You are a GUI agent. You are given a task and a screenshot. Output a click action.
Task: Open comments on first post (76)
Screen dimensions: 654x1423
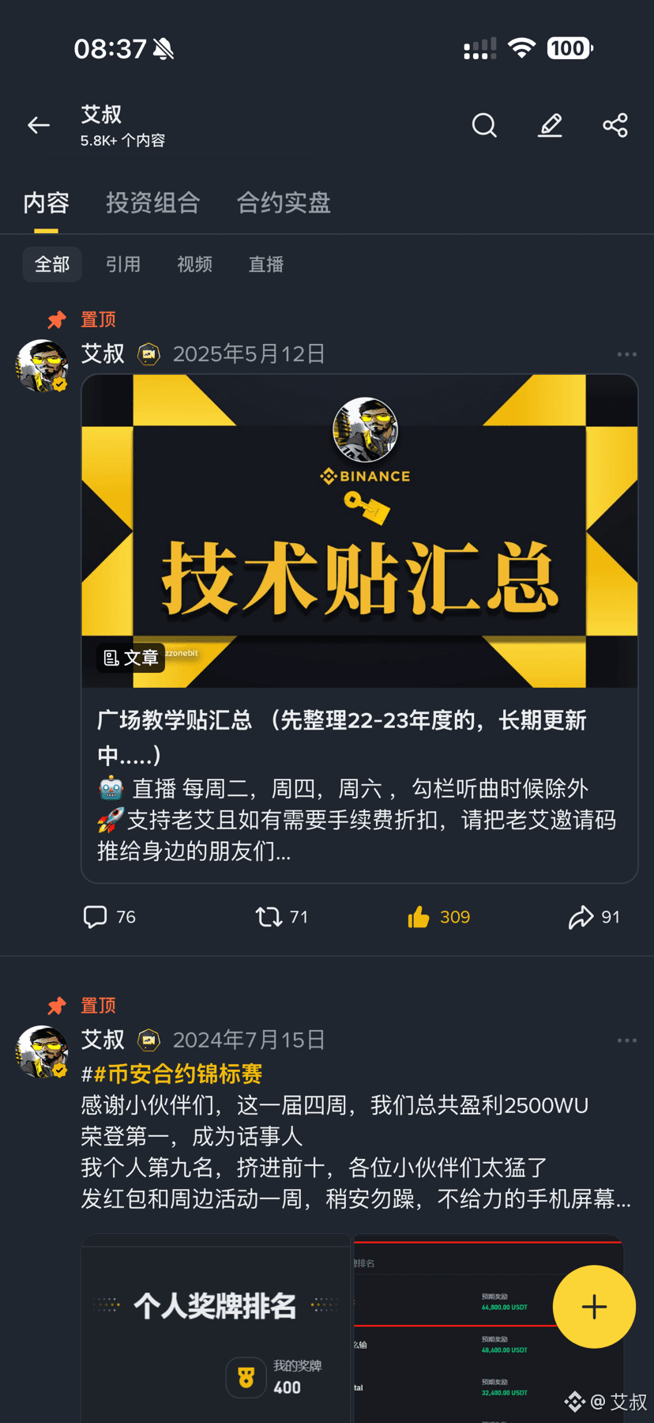coord(109,917)
